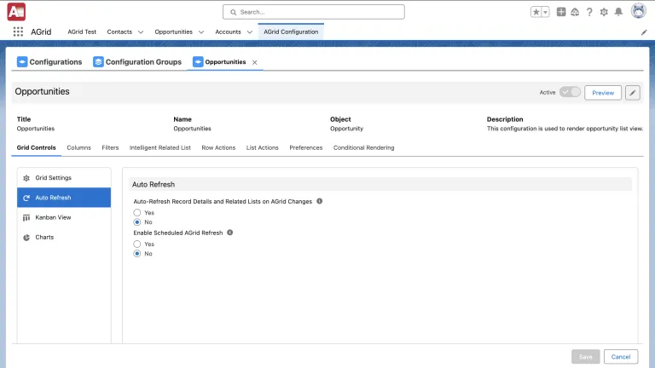Show info for Auto-Refresh Record Details
The image size is (655, 368).
319,201
